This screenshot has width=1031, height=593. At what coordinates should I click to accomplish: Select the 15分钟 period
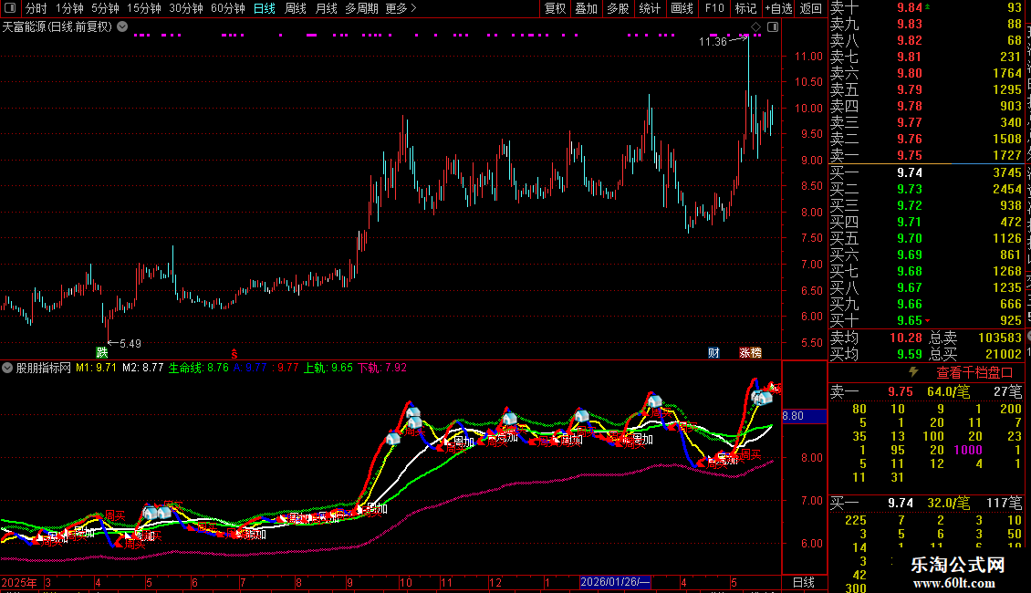144,8
